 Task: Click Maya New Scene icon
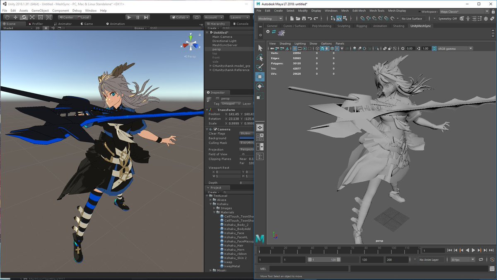(x=292, y=19)
